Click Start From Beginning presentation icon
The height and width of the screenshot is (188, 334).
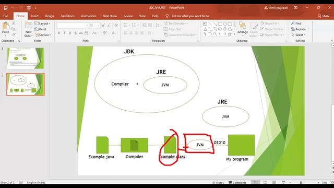coord(29,8)
